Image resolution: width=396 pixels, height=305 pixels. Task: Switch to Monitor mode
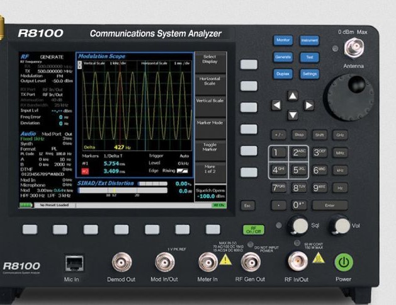pos(283,40)
